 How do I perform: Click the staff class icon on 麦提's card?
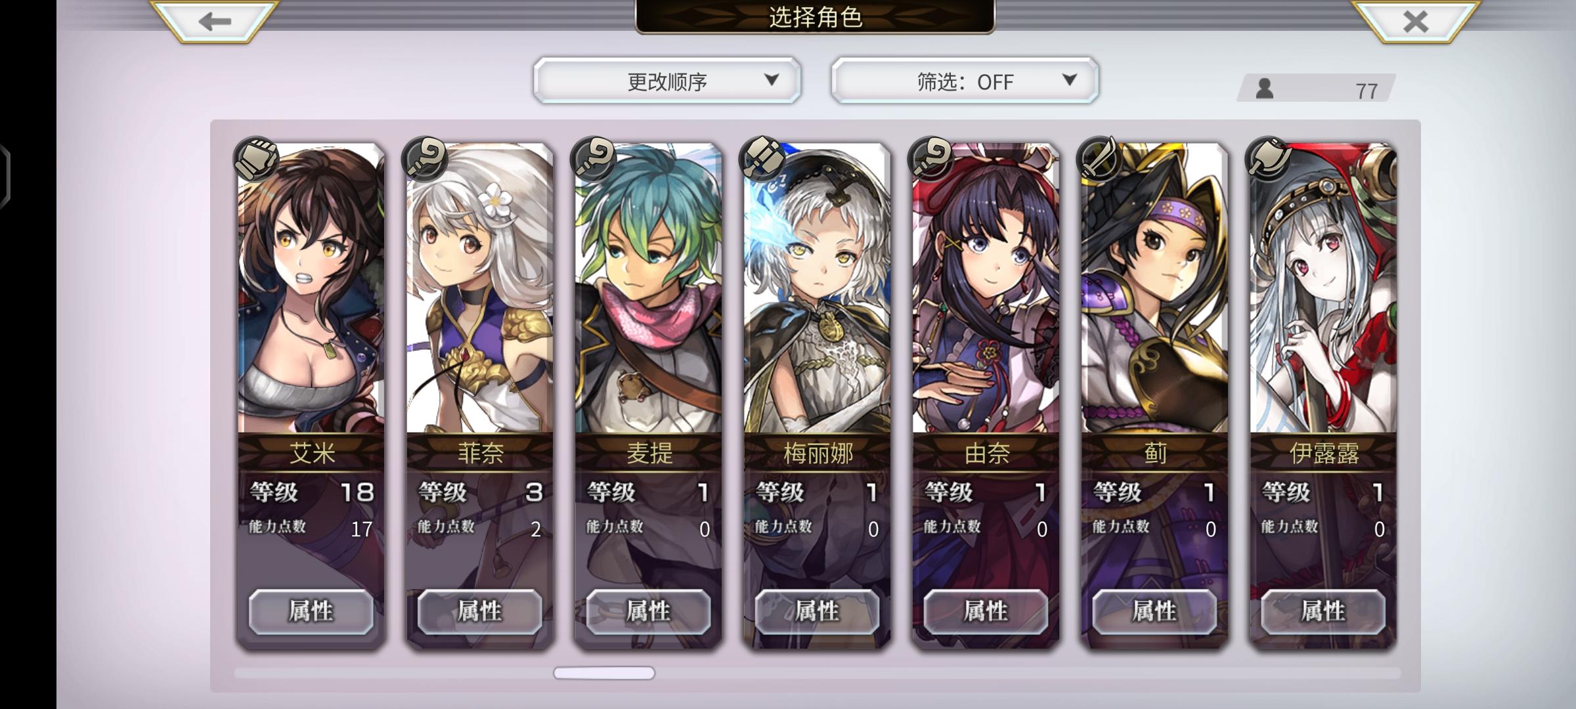pos(594,160)
